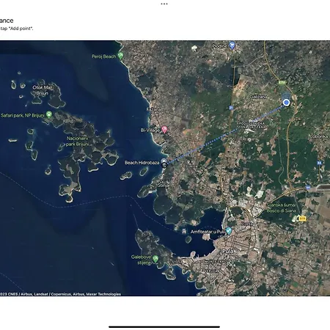Tap the Loborika label
Viewport: 330px width, 330px height.
click(318, 136)
